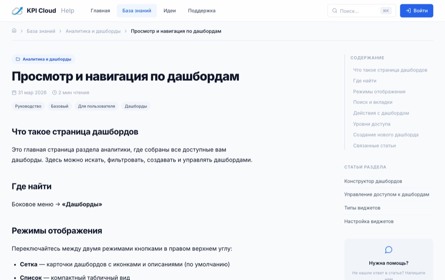The height and width of the screenshot is (280, 445).
Task: Click the Help label next to logo
Action: (x=68, y=11)
